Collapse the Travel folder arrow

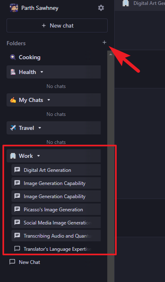coord(40,128)
